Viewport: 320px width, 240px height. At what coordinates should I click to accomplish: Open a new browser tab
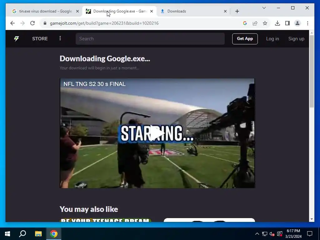pos(237,11)
